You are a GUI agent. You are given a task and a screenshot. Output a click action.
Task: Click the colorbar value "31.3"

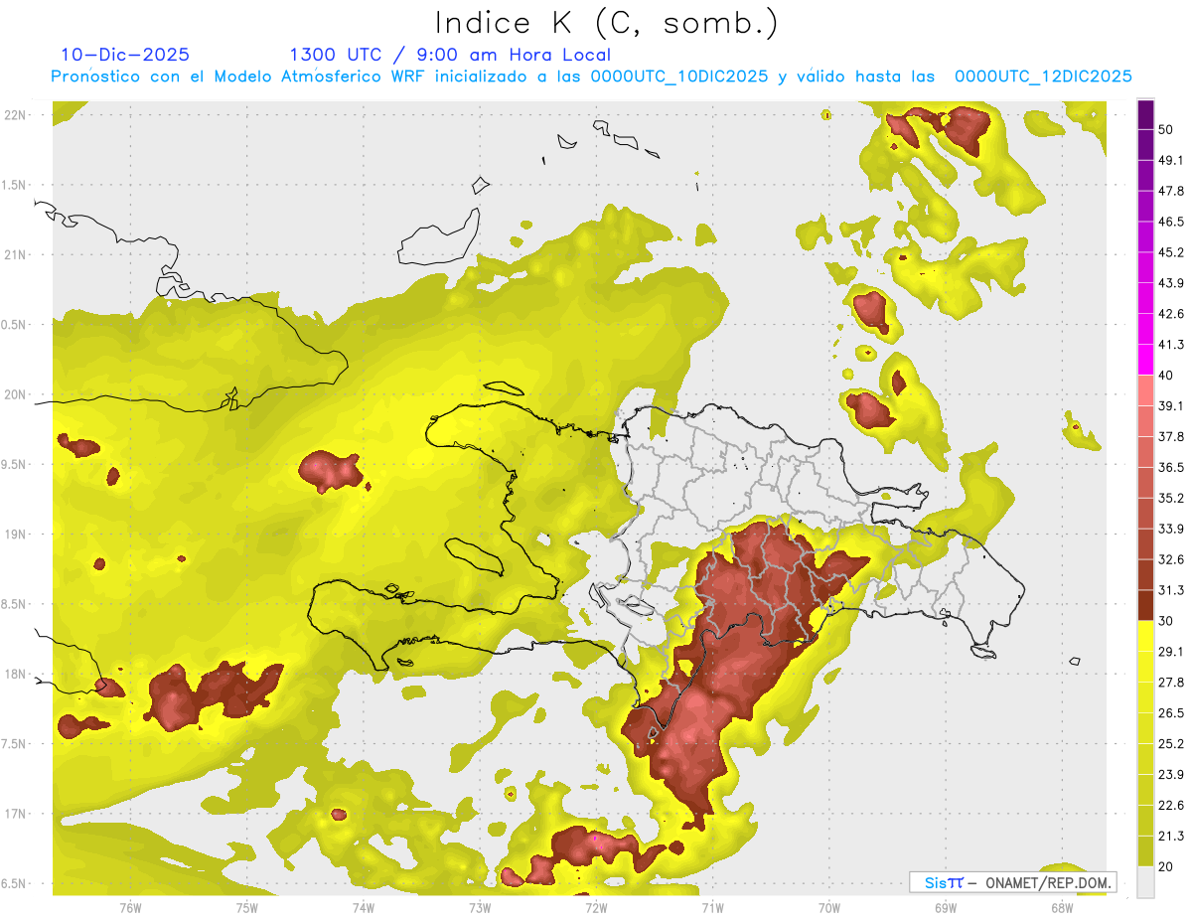(x=1172, y=590)
